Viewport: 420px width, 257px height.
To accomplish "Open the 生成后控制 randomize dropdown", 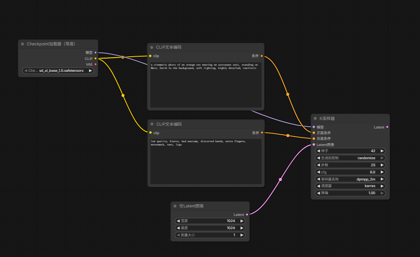I will pos(350,158).
